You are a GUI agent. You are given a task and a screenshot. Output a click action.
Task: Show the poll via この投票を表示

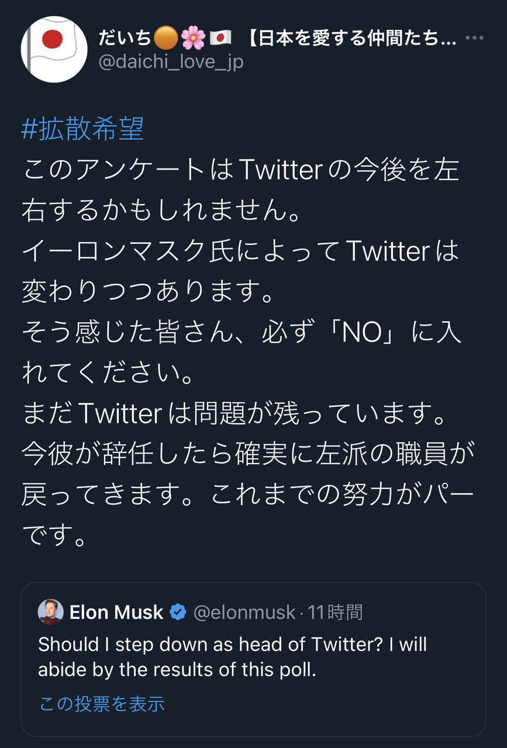[x=102, y=704]
